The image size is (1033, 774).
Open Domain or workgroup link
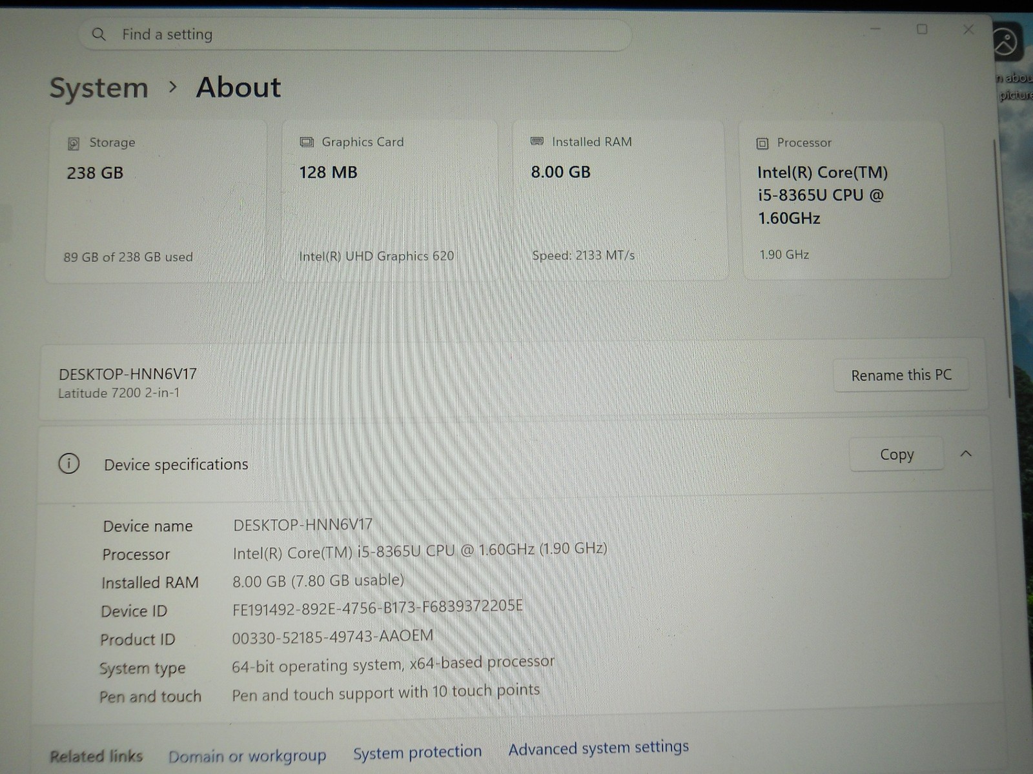coord(247,756)
